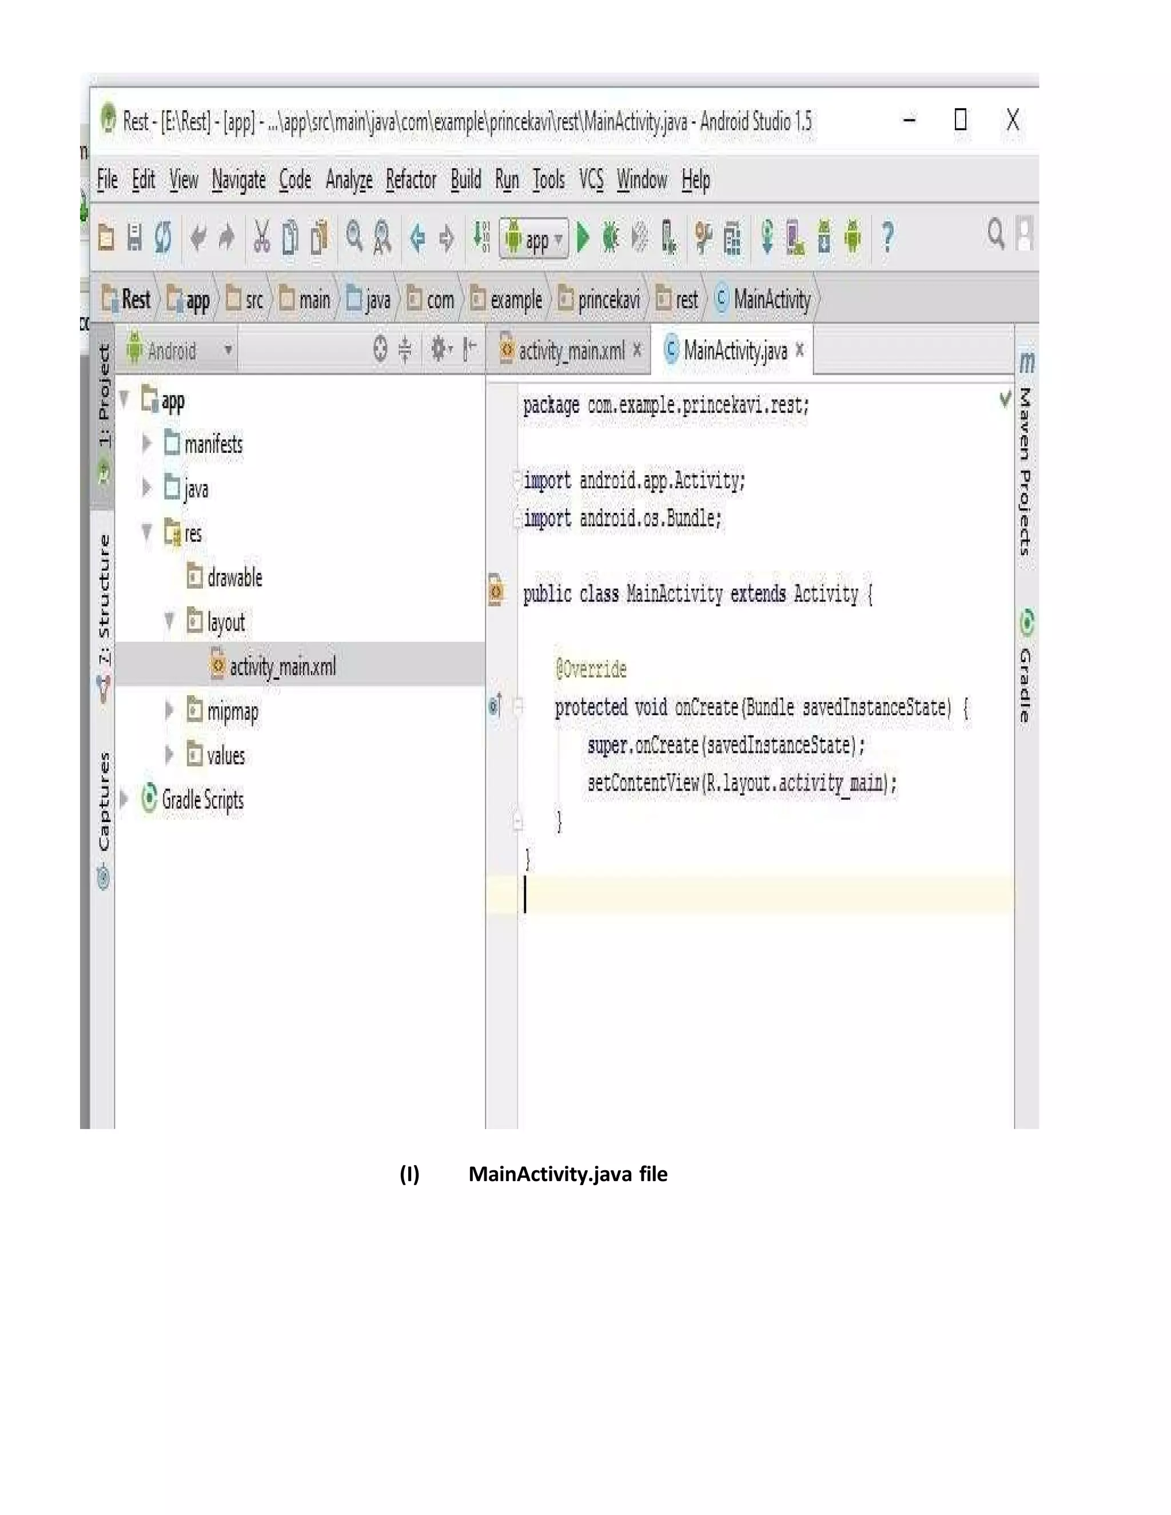Expand Gradle Scripts node
Viewport: 1171px width, 1515px height.
[124, 799]
